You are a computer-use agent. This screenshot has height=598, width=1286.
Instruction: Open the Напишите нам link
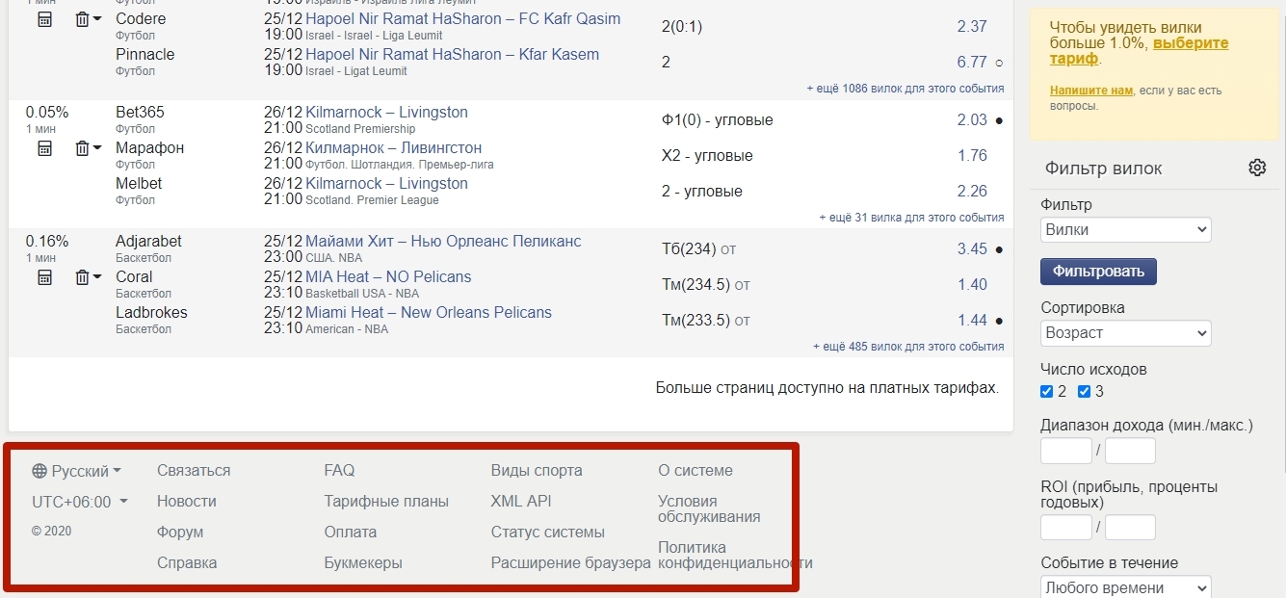coord(1091,91)
